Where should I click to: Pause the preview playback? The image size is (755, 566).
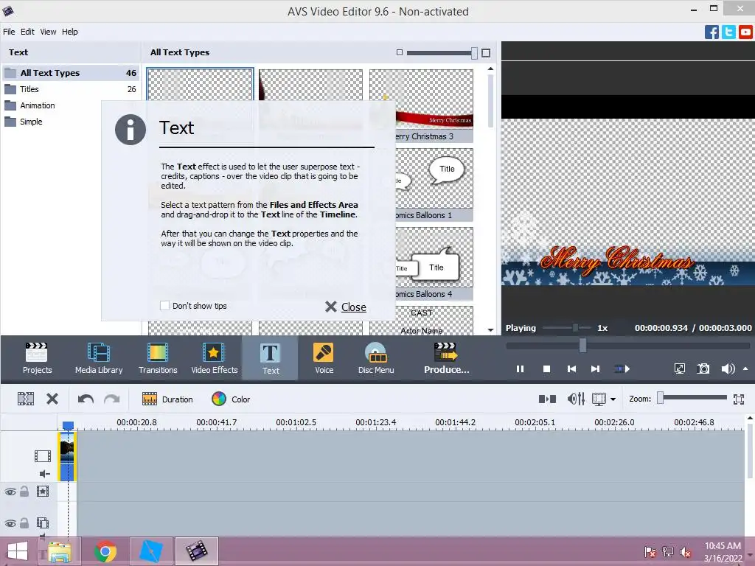(520, 369)
